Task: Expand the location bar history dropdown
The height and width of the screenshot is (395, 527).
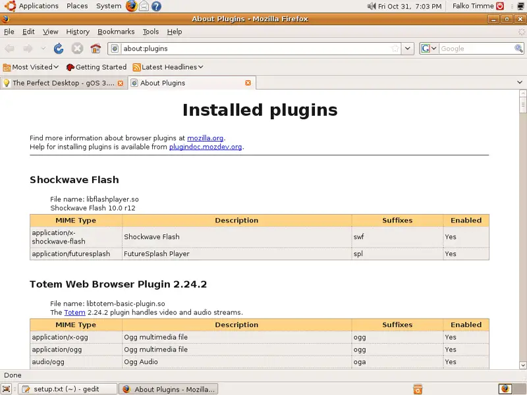Action: click(407, 49)
